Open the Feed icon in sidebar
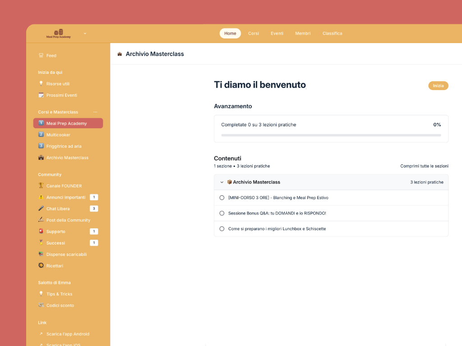 click(x=41, y=55)
